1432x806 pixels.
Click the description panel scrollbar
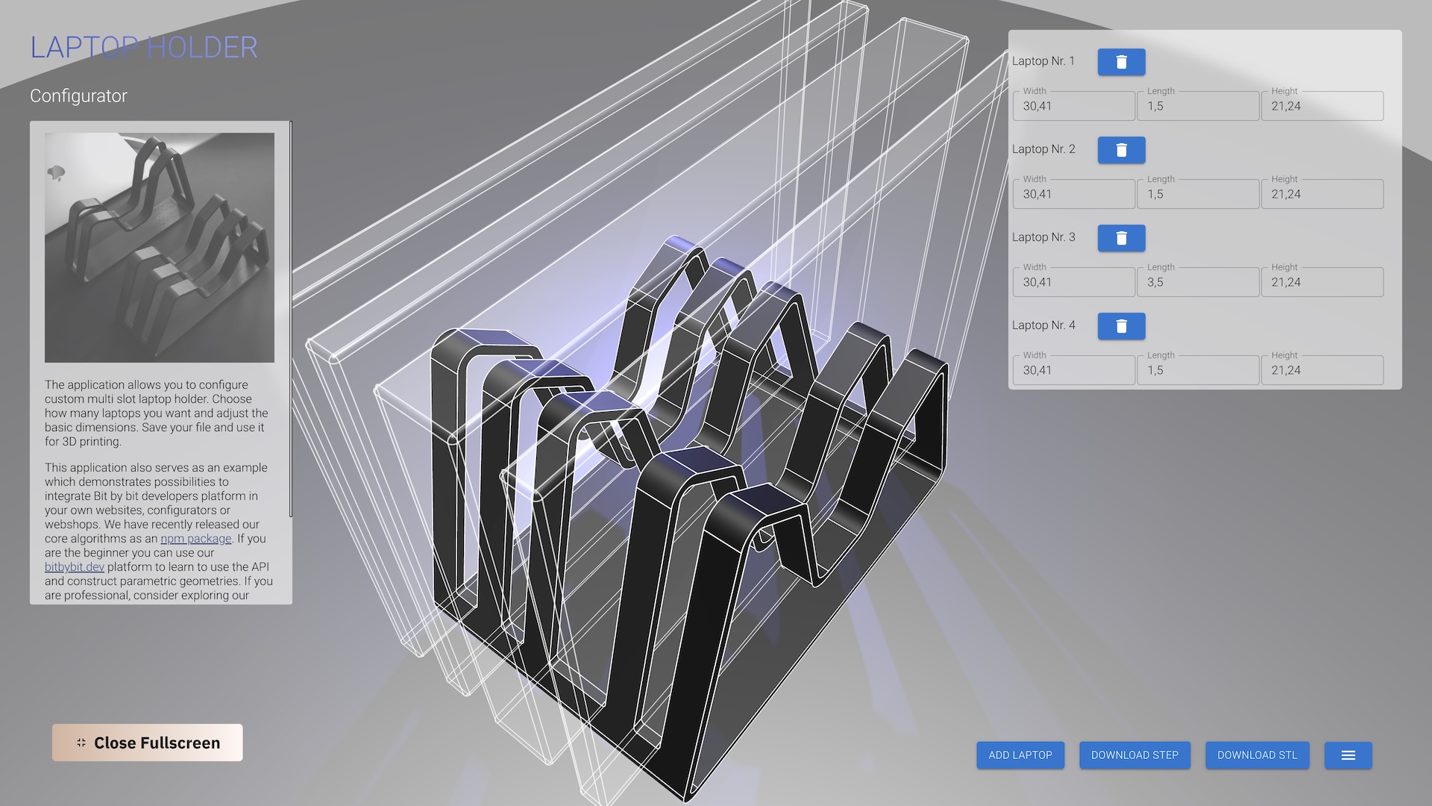[290, 319]
